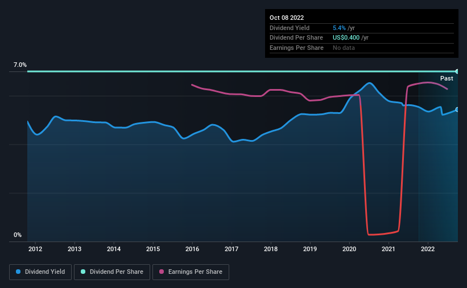Viewport: 467px width, 288px height.
Task: Click the pink Earnings Per Share legend dot
Action: [162, 272]
